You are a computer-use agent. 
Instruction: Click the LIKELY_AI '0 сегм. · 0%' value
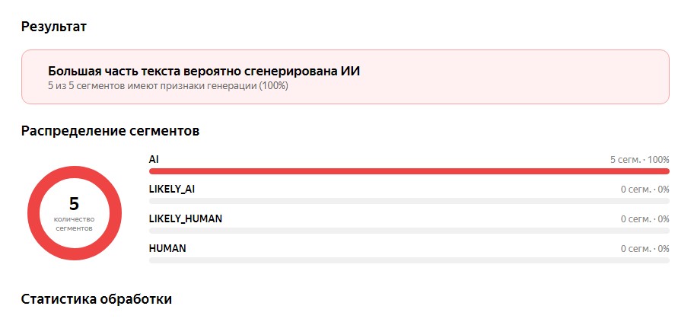645,190
